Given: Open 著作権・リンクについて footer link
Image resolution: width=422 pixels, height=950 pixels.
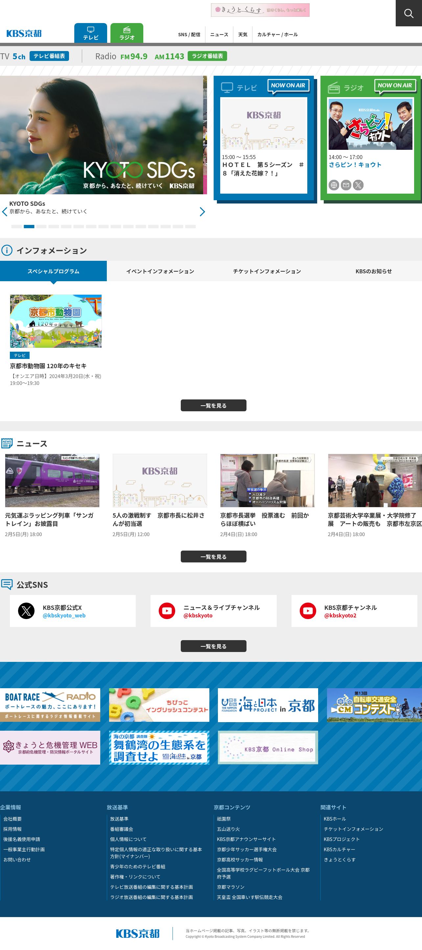Looking at the screenshot, I should [x=135, y=877].
